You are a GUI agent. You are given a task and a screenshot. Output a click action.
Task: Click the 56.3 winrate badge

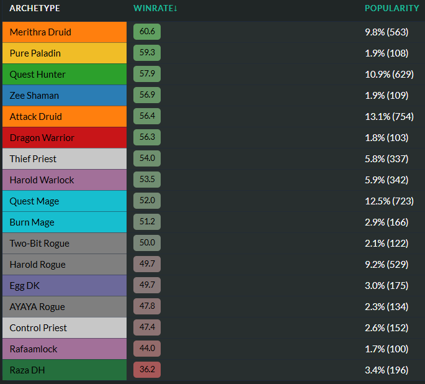click(x=147, y=137)
